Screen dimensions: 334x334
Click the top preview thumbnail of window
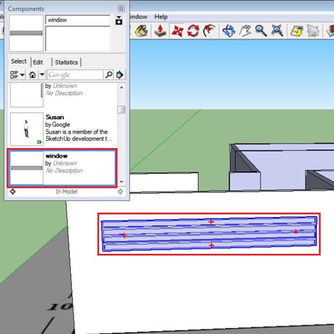(26, 33)
